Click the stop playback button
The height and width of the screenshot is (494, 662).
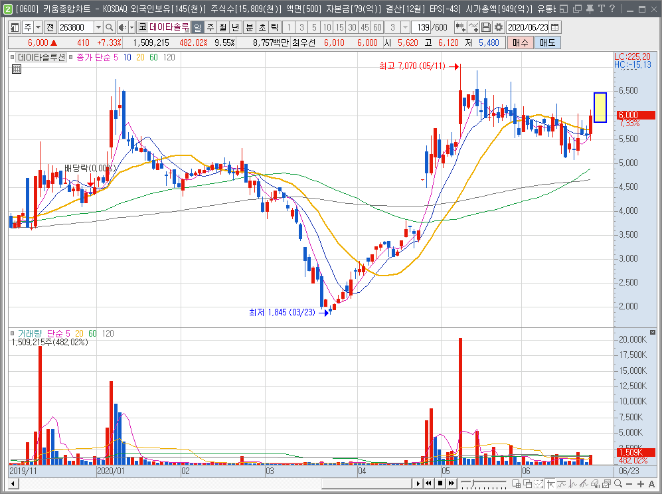[x=440, y=483]
